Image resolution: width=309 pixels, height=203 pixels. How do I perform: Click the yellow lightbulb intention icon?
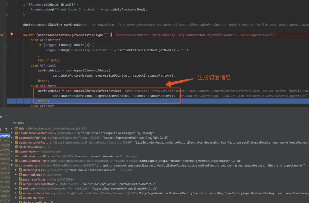[12, 34]
